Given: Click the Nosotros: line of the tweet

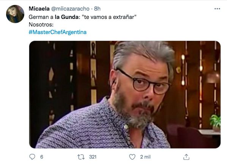Looking at the screenshot, I should [x=41, y=25].
